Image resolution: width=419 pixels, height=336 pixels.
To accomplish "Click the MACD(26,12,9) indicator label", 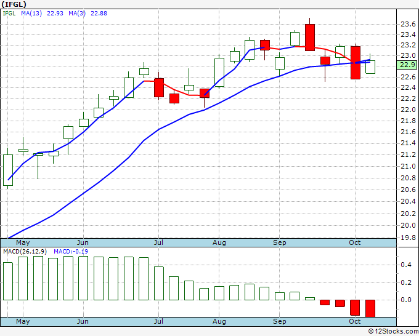I will pos(26,252).
